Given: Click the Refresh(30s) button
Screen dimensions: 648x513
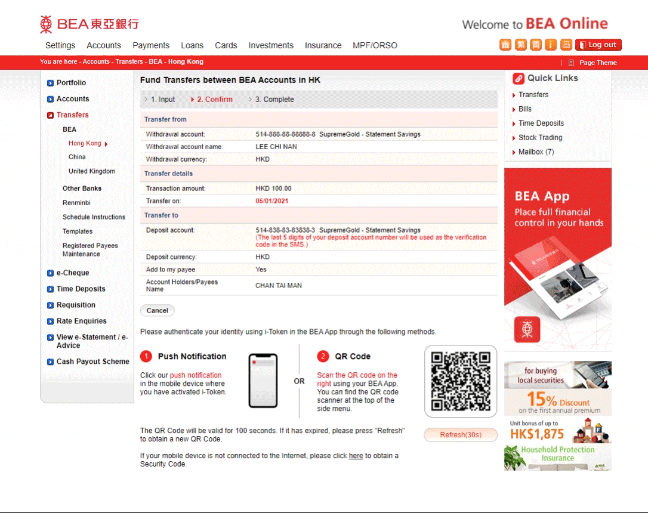Looking at the screenshot, I should pyautogui.click(x=461, y=435).
